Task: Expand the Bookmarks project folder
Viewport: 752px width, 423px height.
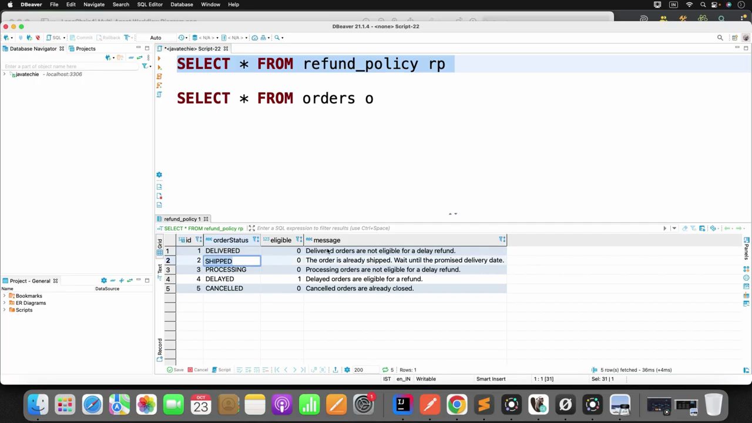Action: pos(5,296)
